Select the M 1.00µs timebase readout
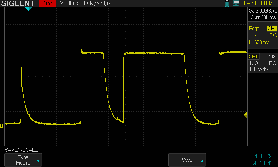 tap(69, 3)
